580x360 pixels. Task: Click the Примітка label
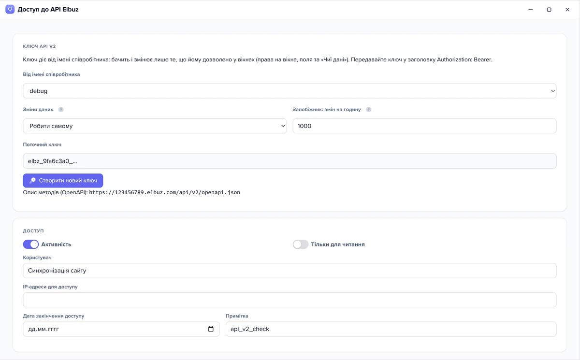click(x=237, y=316)
